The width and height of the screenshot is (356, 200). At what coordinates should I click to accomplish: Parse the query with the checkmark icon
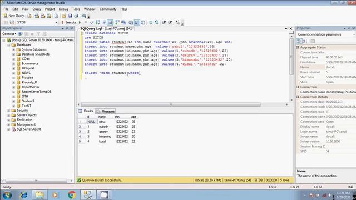[92, 22]
